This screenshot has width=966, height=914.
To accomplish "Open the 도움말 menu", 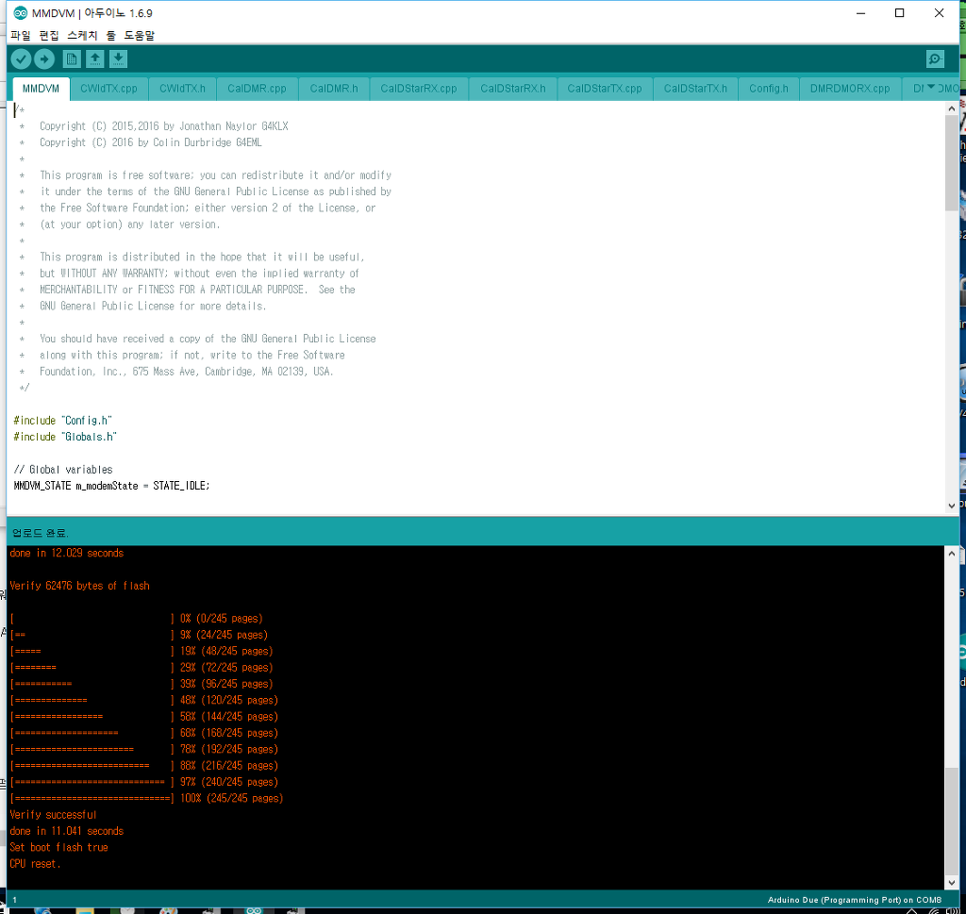I will click(x=140, y=35).
